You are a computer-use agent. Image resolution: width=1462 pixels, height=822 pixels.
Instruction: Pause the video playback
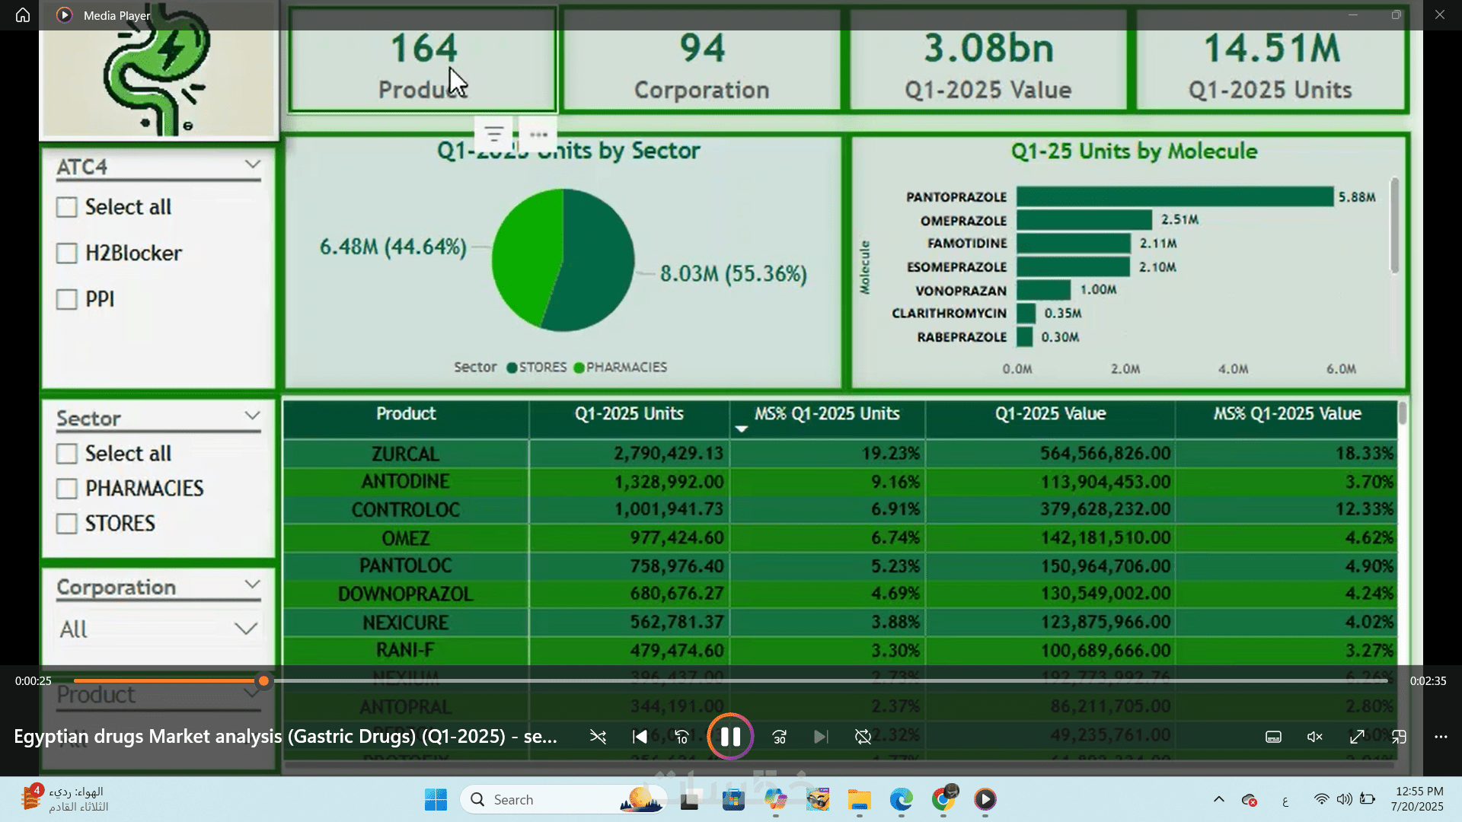tap(730, 737)
